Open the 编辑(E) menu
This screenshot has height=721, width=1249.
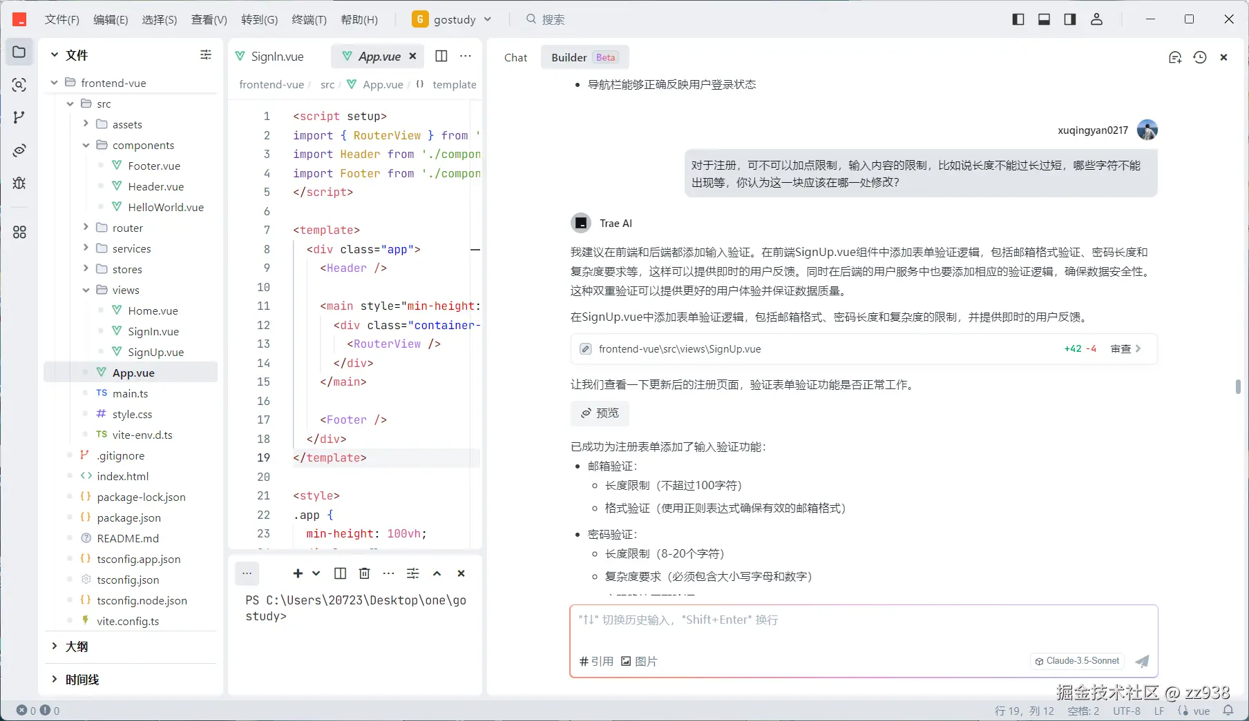(111, 19)
